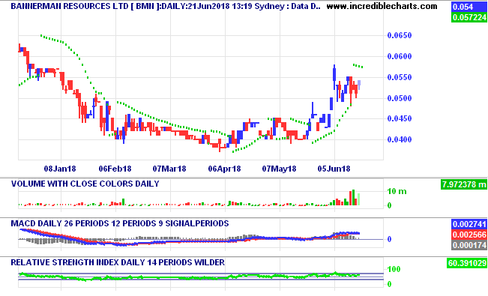Select the red 0.002566 signal value
This screenshot has height=296, width=488.
[469, 235]
